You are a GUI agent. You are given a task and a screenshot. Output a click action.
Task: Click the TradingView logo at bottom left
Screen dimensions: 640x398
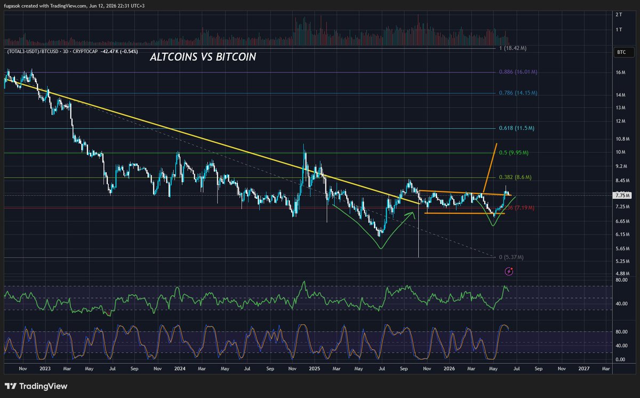click(x=36, y=386)
